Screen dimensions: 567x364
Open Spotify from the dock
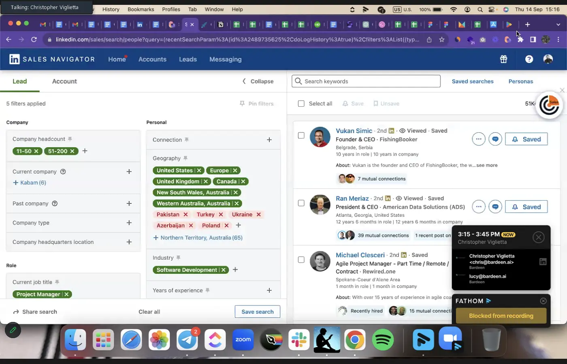(x=382, y=340)
